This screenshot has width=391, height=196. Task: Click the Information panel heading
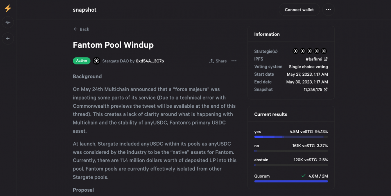click(267, 34)
